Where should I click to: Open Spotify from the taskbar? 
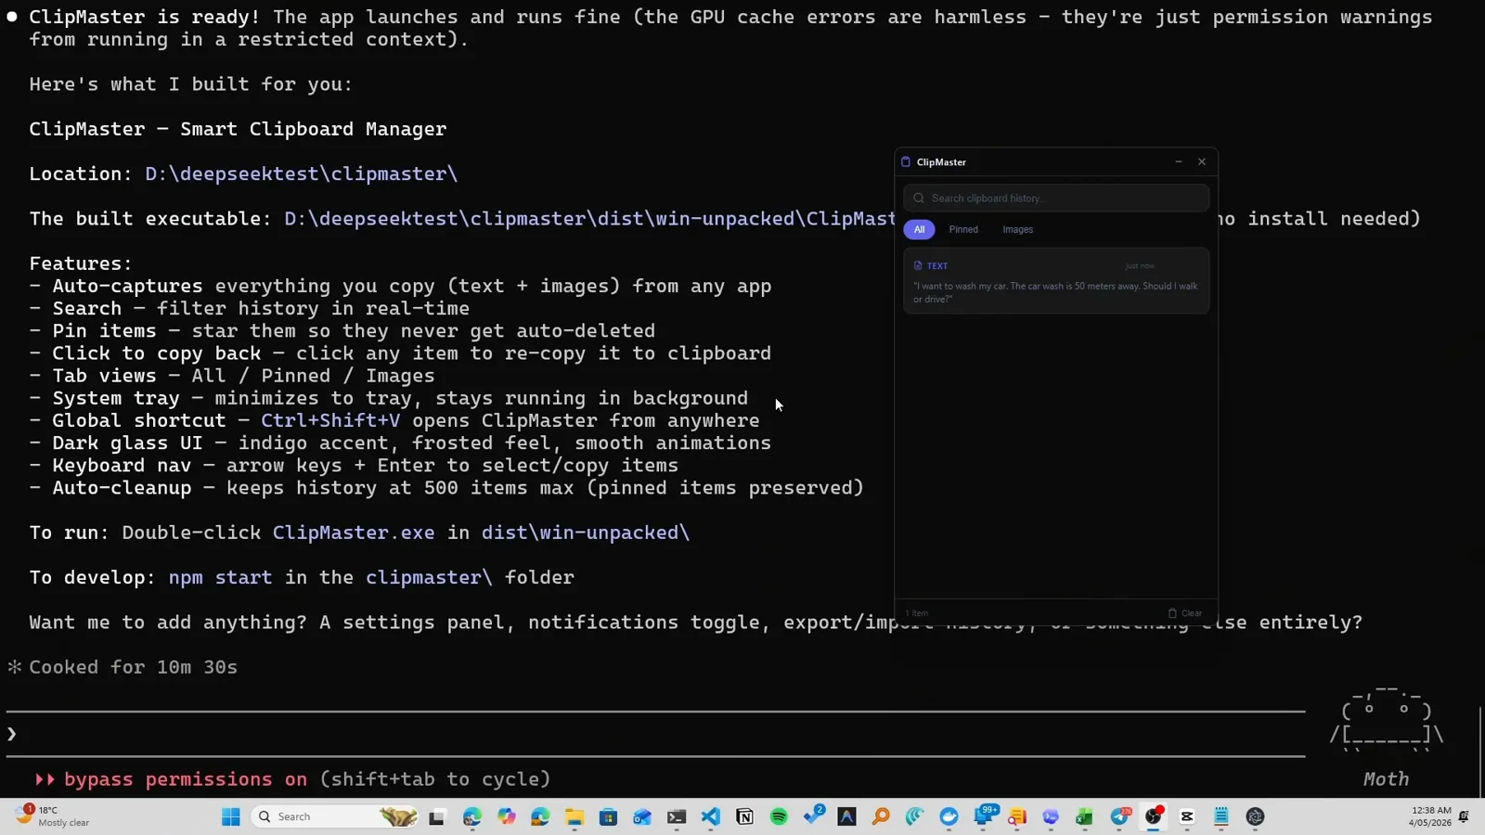(779, 816)
